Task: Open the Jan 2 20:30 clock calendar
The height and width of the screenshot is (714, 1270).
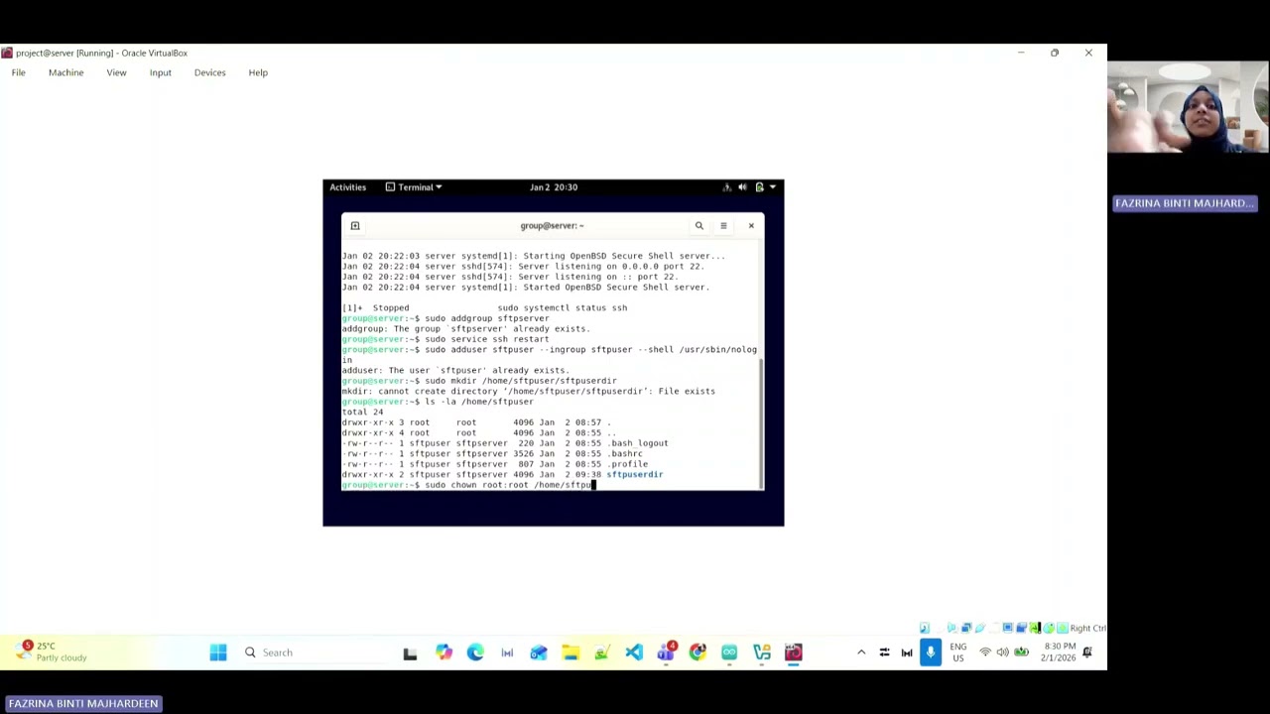Action: (554, 187)
